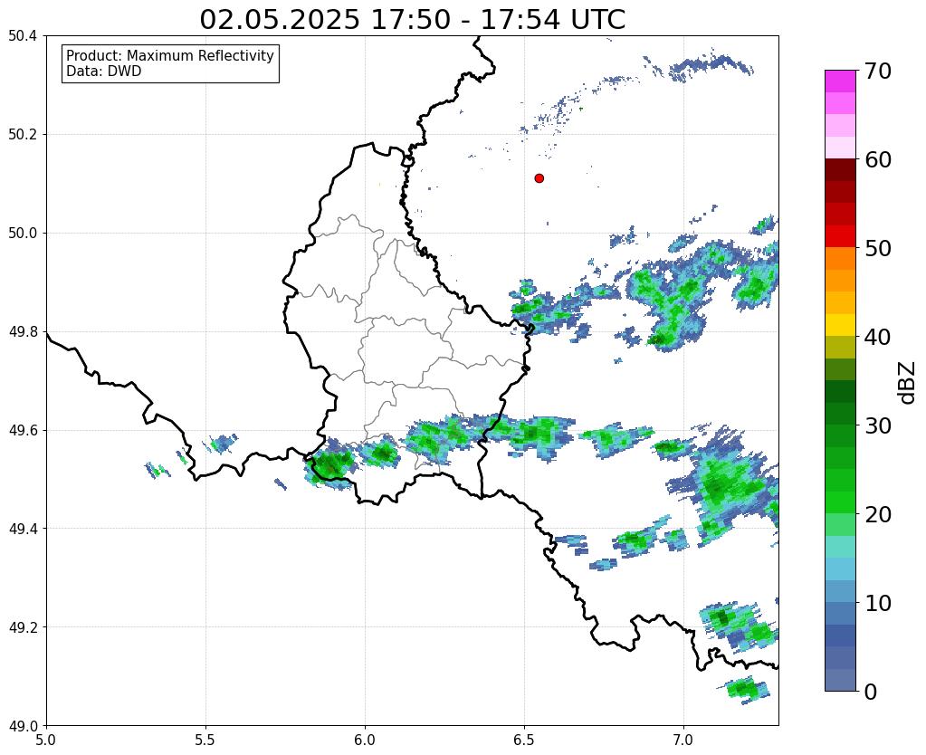The height and width of the screenshot is (755, 926).
Task: Click the 30 tick label on colorbar
Action: coord(877,425)
